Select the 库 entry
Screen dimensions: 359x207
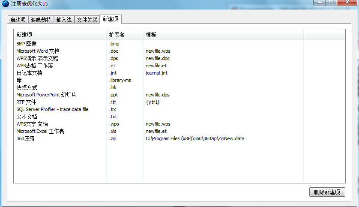point(19,81)
